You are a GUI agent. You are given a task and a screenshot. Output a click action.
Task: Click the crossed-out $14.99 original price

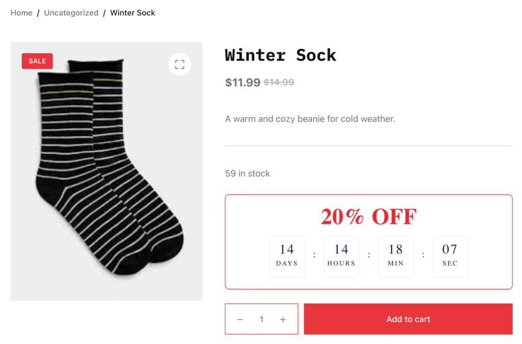(x=278, y=82)
